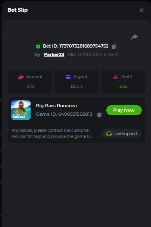151x227 pixels.
Task: Click the Payout value 135.5 x
Action: (77, 86)
